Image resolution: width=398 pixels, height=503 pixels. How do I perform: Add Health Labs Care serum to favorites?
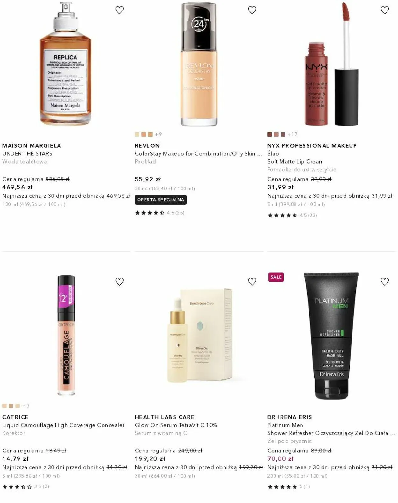[252, 281]
